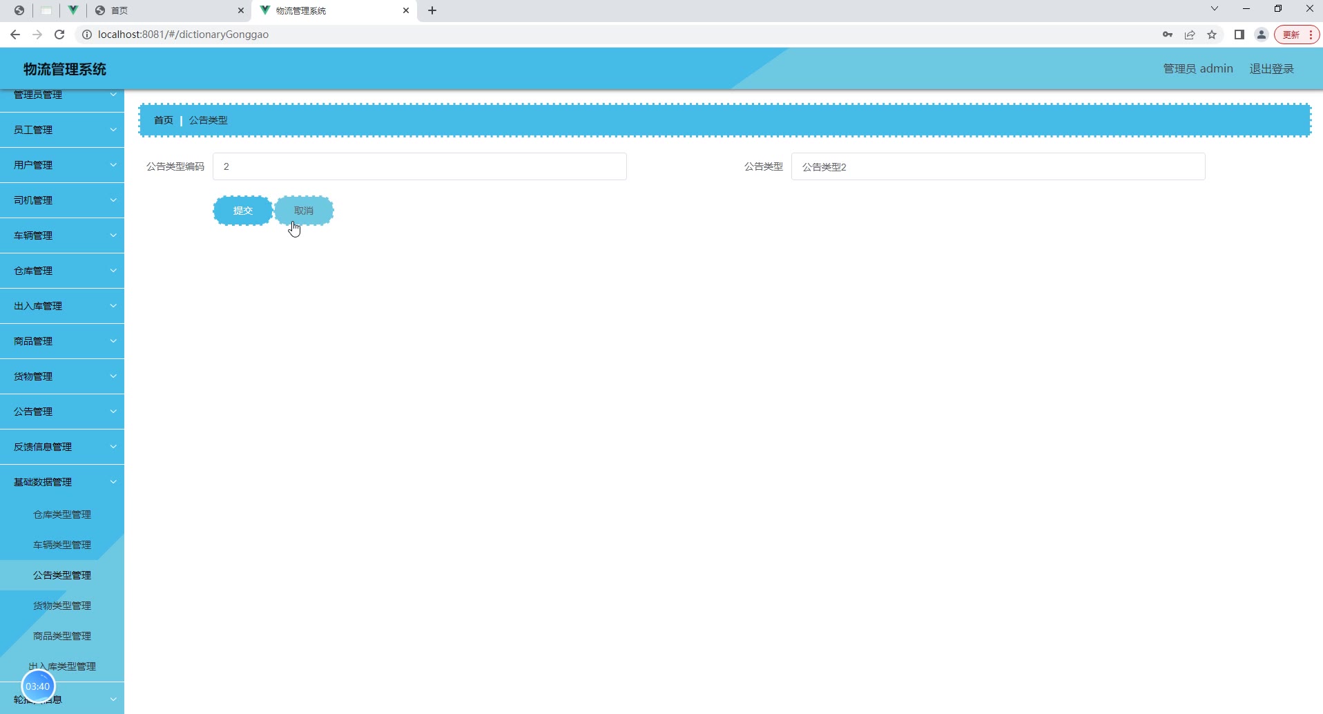Expand the 商品管理 menu chevron
Image resolution: width=1323 pixels, height=714 pixels.
point(113,341)
